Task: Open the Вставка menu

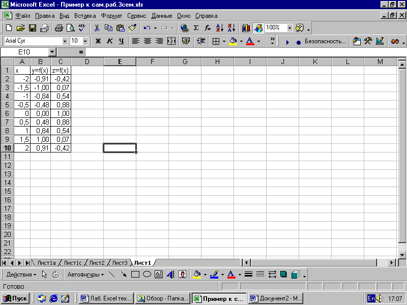Action: coord(85,16)
